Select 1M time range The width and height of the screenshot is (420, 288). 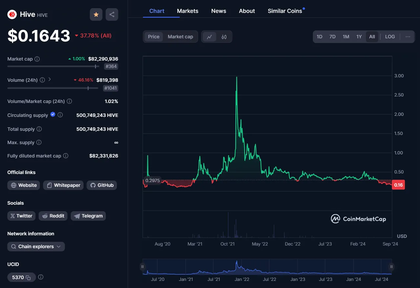pyautogui.click(x=346, y=37)
